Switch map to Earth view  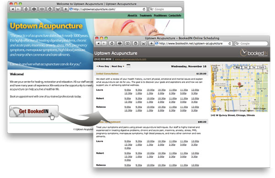[262, 68]
